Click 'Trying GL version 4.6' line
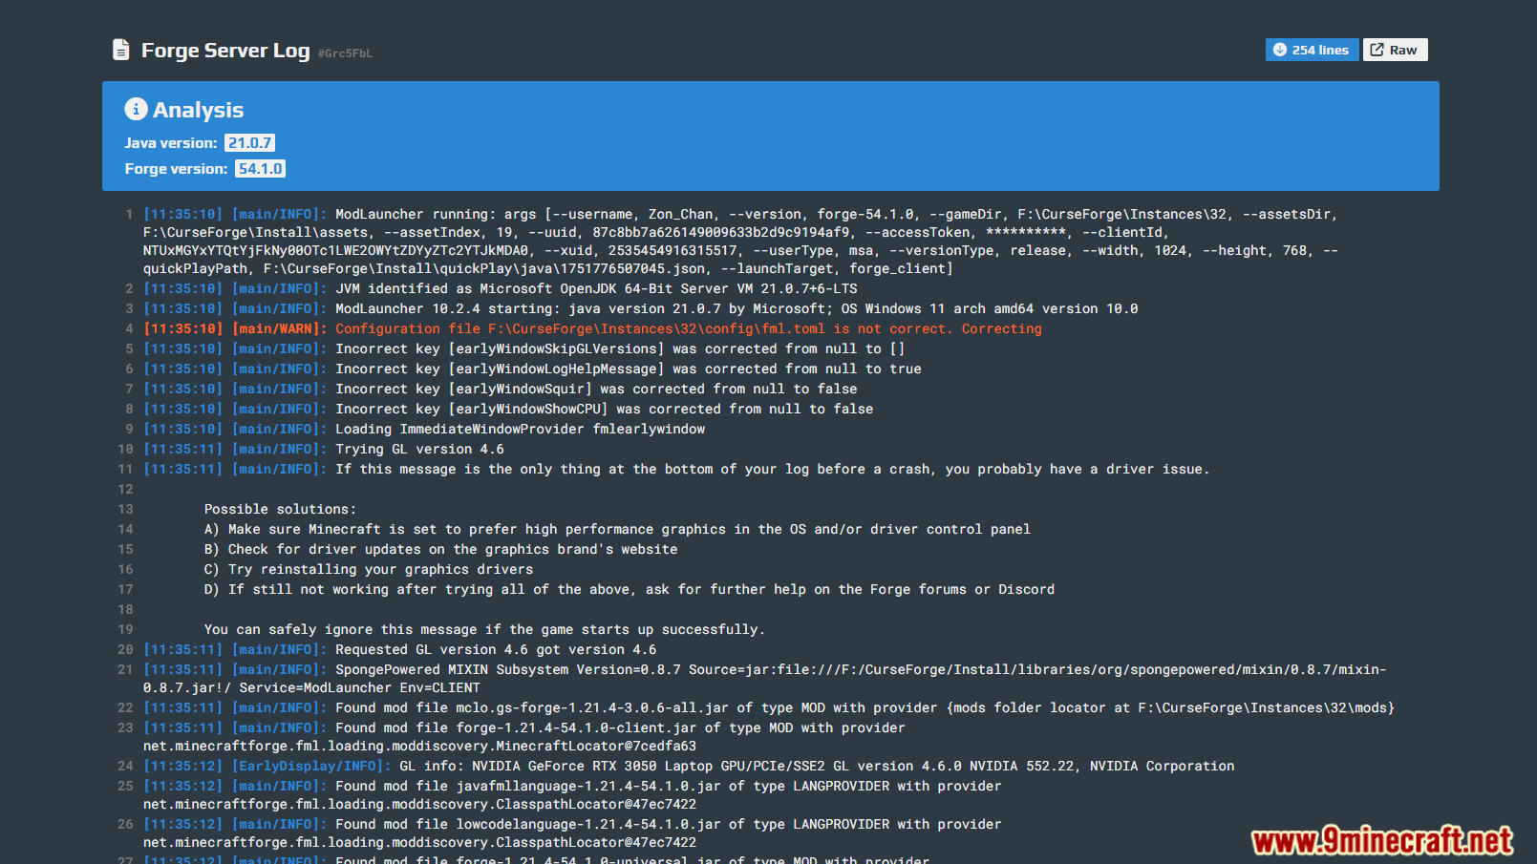The image size is (1537, 864). tap(419, 450)
